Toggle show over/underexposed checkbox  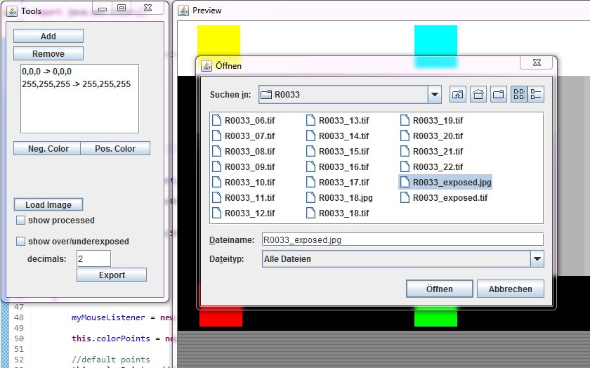[20, 242]
